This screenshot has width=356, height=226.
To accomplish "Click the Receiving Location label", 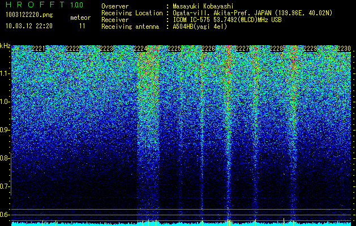I will coord(132,13).
